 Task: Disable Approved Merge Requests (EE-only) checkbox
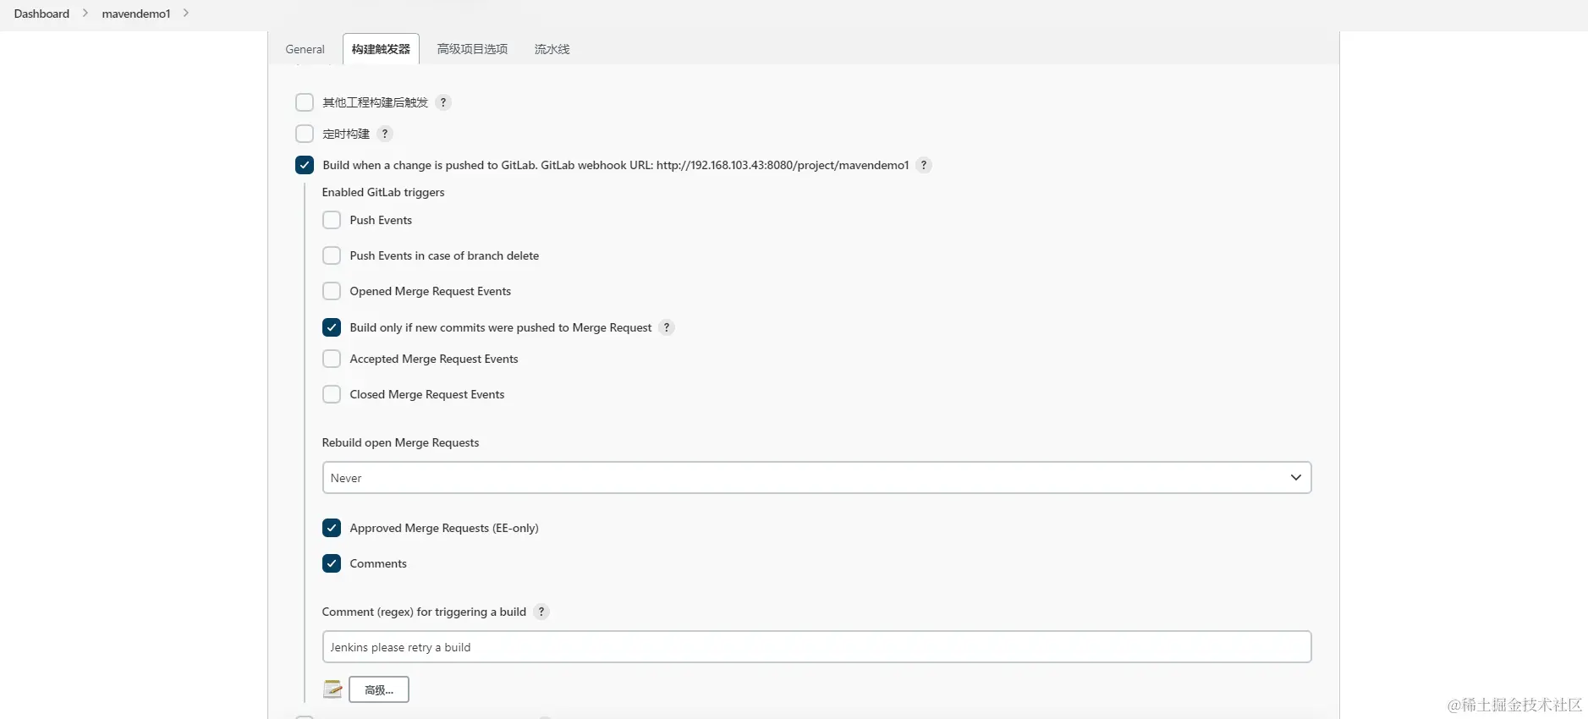(x=332, y=528)
